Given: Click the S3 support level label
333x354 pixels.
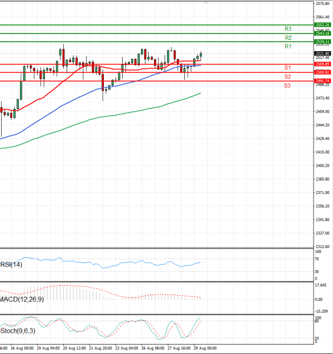Looking at the screenshot, I should coord(287,86).
